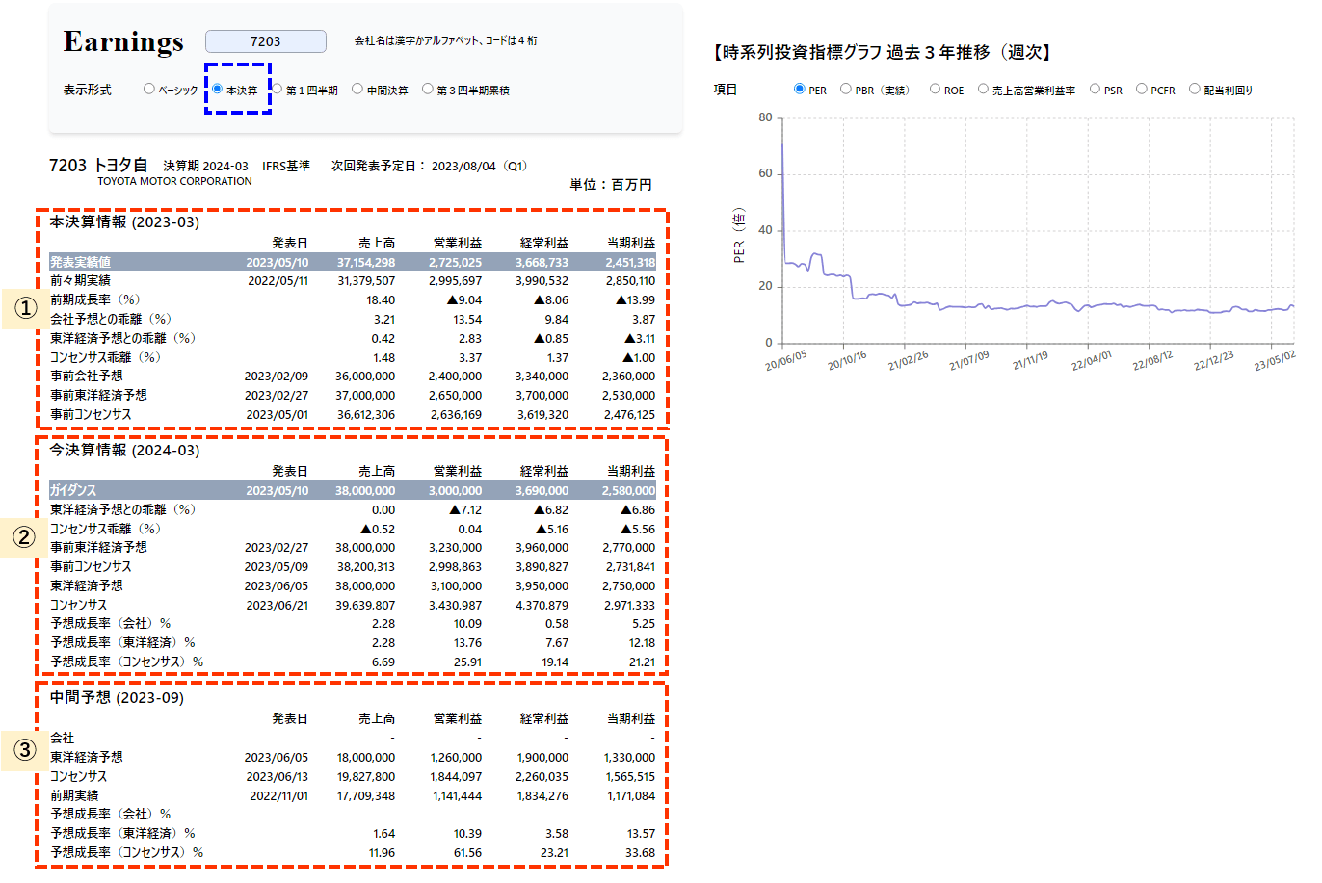The width and height of the screenshot is (1322, 883).
Task: Click the circled number ② marker
Action: coord(25,536)
